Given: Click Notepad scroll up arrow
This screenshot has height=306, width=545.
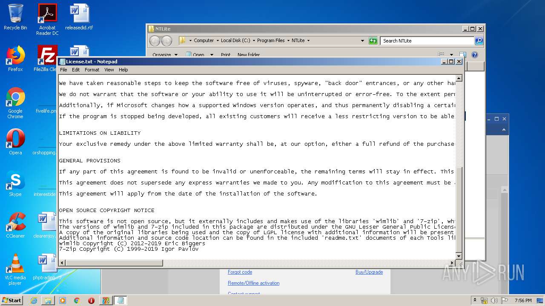Looking at the screenshot, I should point(459,78).
